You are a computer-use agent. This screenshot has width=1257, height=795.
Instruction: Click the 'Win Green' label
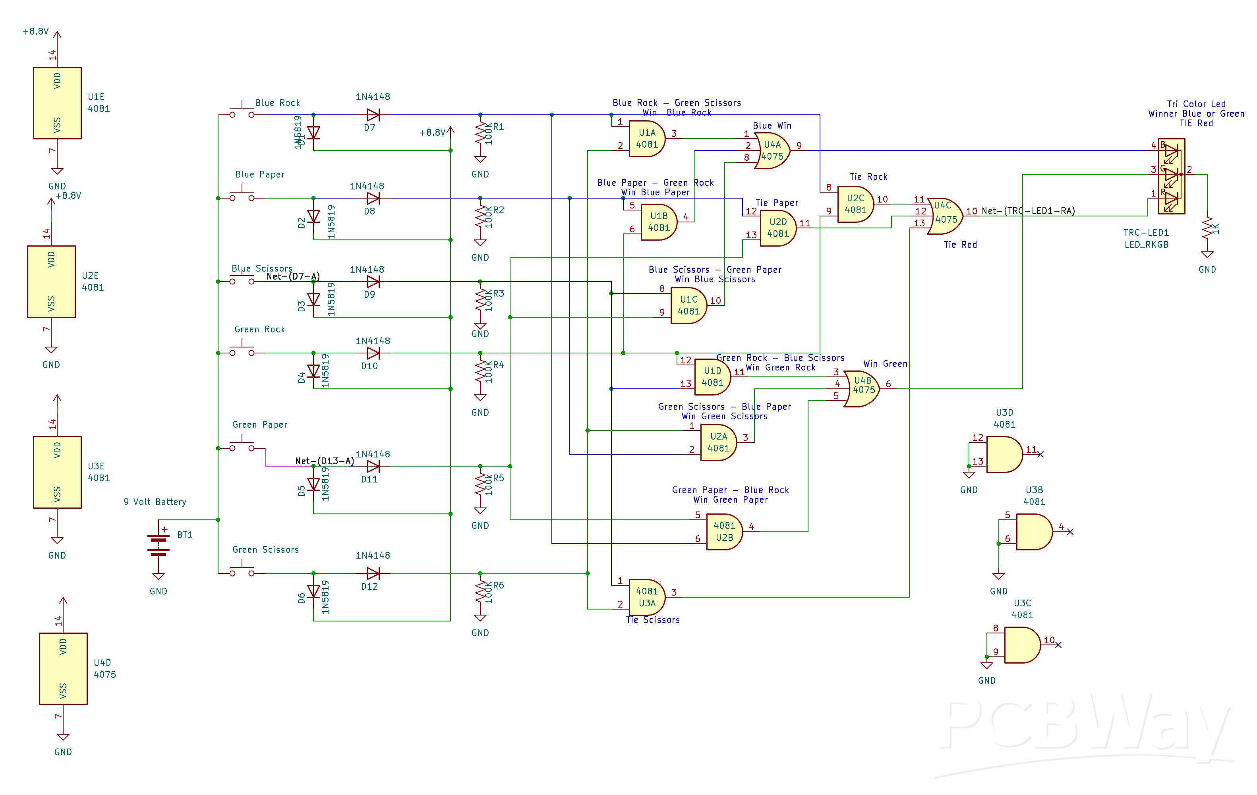pyautogui.click(x=885, y=364)
